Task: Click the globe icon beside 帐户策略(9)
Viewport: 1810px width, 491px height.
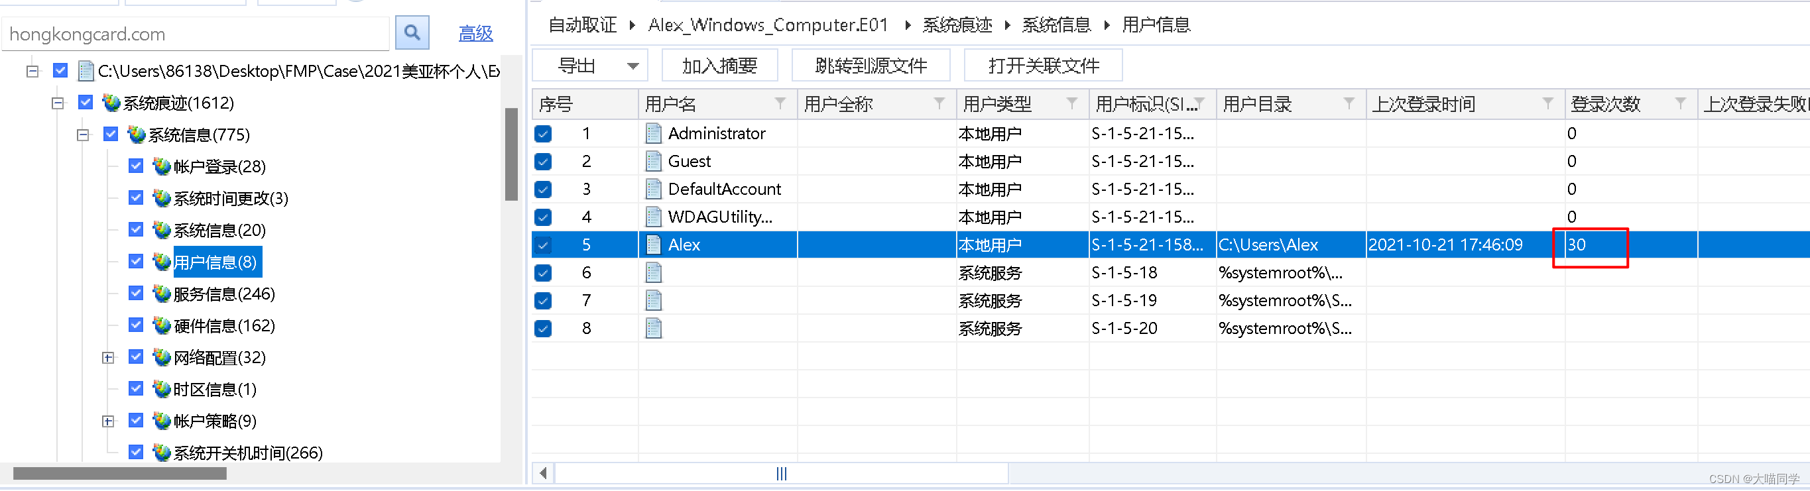Action: pos(162,421)
